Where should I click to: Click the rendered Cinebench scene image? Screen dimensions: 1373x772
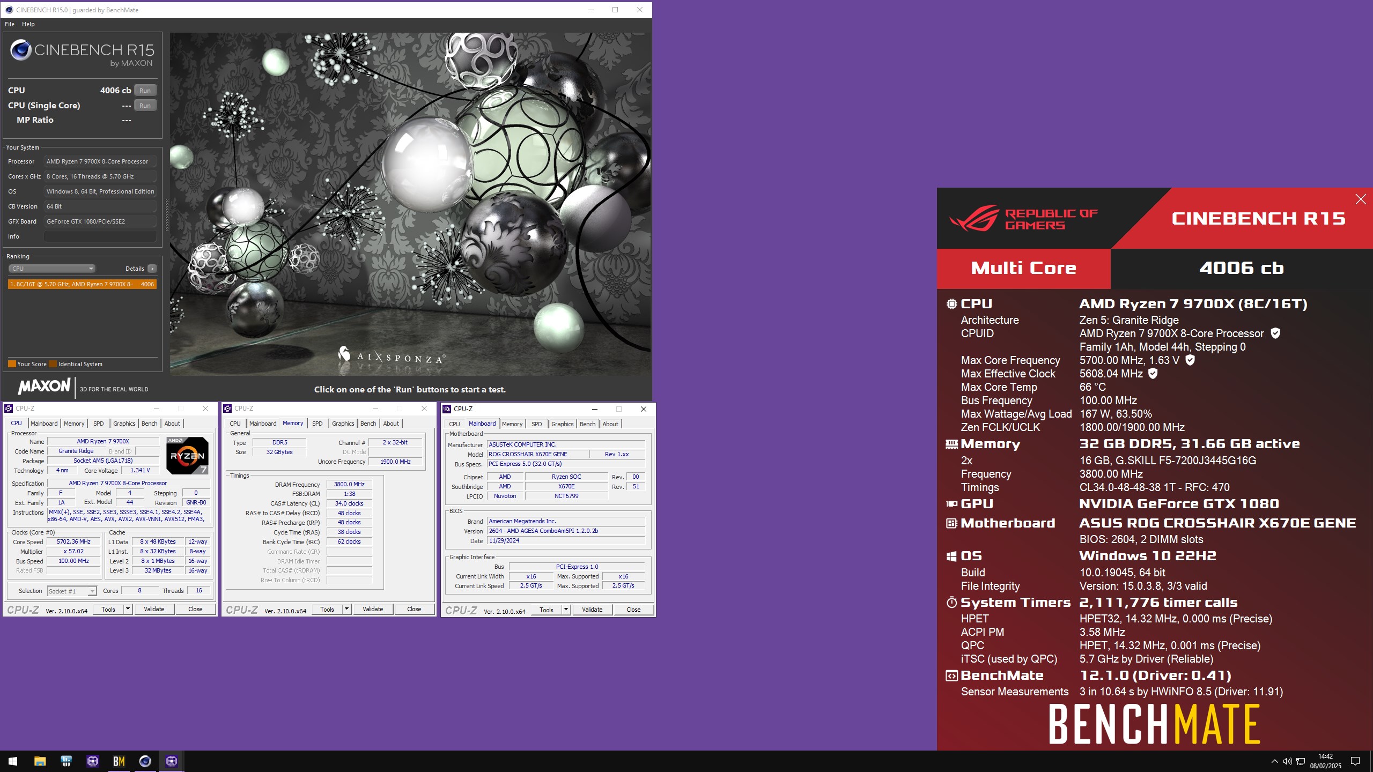tap(410, 204)
